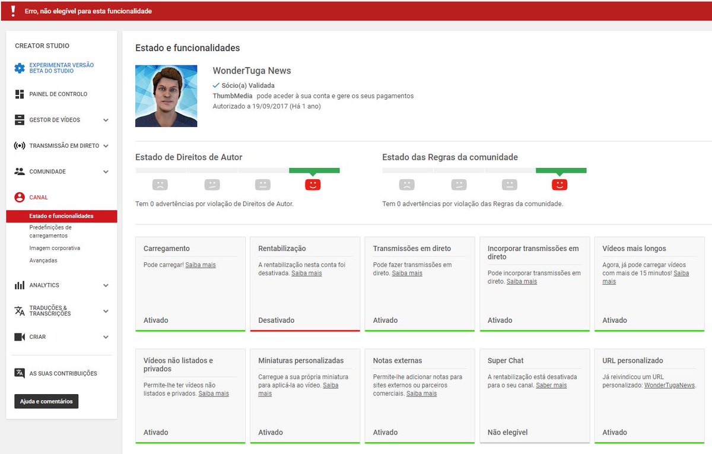Click the Criar camera icon

(x=20, y=337)
